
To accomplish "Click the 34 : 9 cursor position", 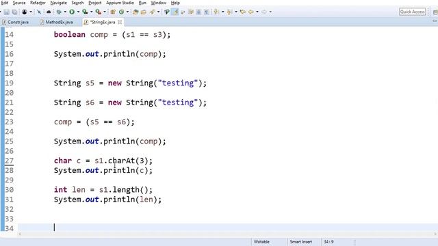I will tap(328, 242).
